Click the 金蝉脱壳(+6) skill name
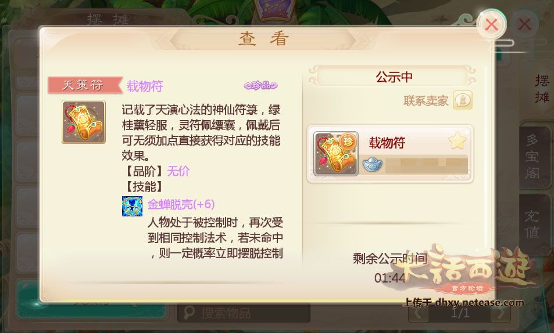Screen dimensions: 554x333 click(x=181, y=204)
